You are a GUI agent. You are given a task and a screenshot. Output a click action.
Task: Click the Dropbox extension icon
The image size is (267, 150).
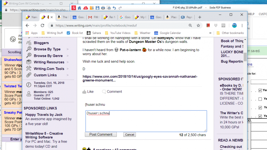tap(216, 25)
